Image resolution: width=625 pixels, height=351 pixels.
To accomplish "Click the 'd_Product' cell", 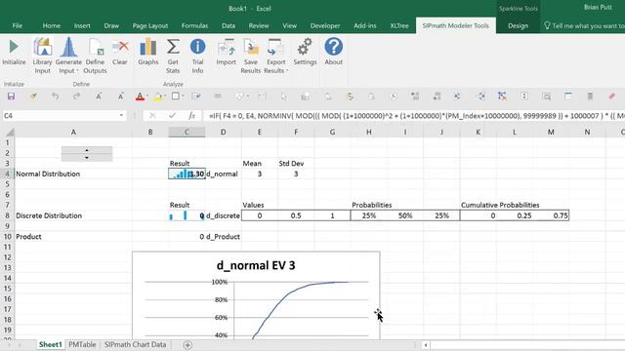I will pyautogui.click(x=223, y=236).
